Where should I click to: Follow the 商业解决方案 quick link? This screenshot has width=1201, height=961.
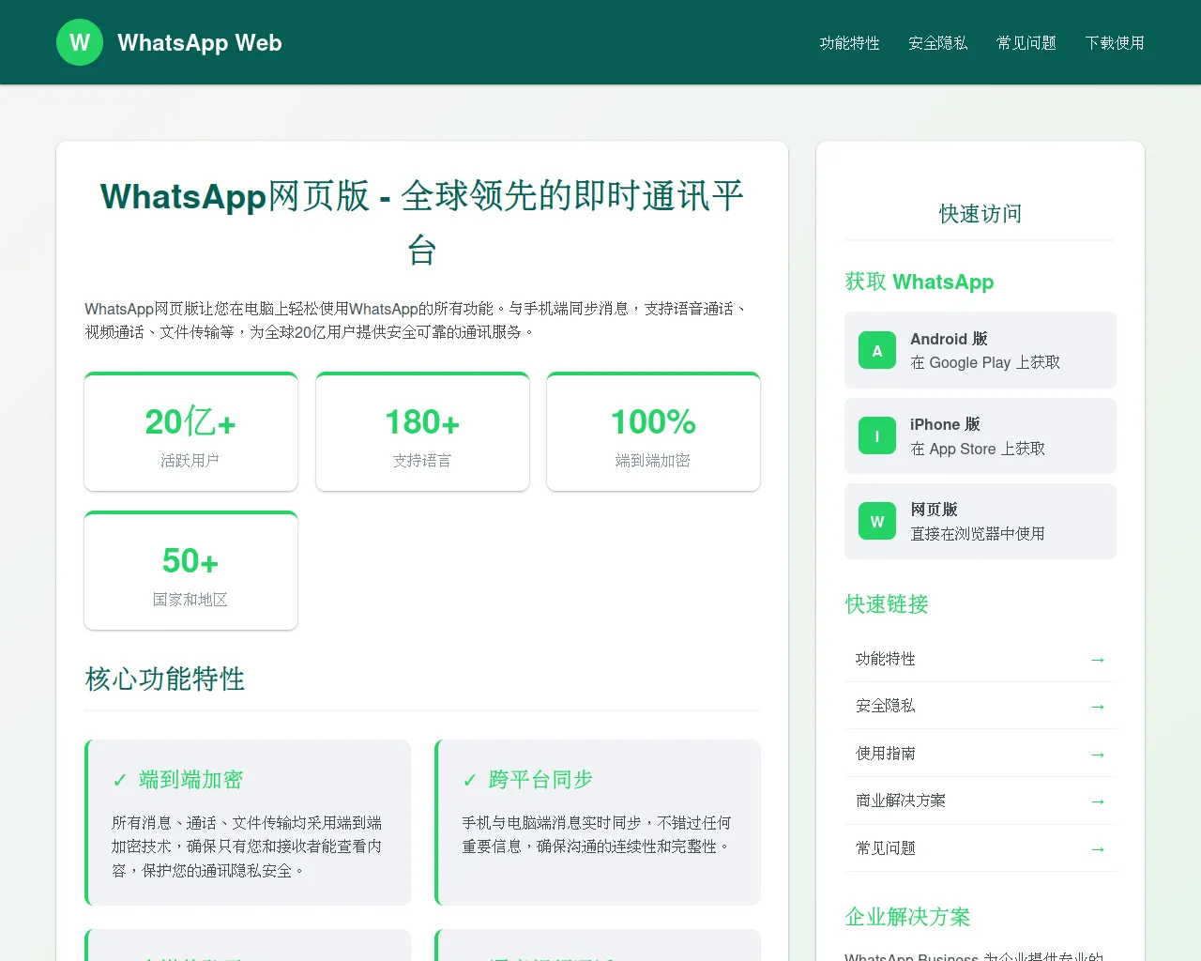(981, 801)
